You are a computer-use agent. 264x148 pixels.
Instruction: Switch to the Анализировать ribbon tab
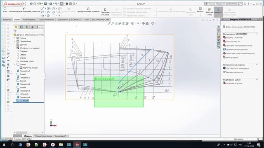29,20
